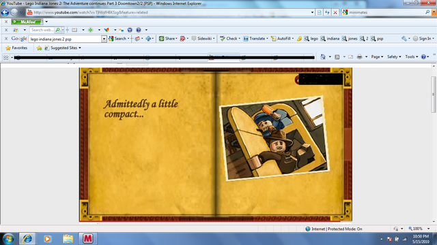The height and width of the screenshot is (245, 437).
Task: Click Internet Protected Mode On status text
Action: tap(337, 229)
